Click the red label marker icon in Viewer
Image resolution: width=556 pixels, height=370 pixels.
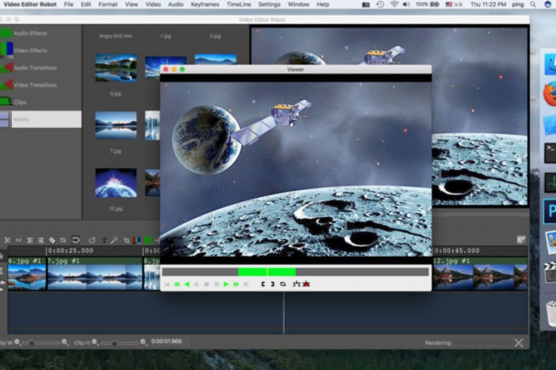306,284
